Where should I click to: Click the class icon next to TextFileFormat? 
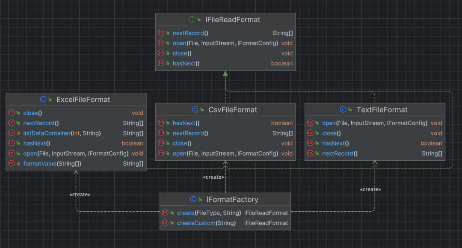coord(343,109)
